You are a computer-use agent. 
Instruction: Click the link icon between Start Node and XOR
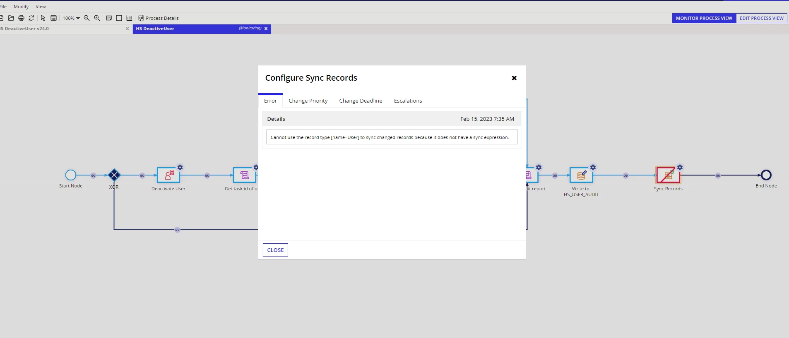94,175
